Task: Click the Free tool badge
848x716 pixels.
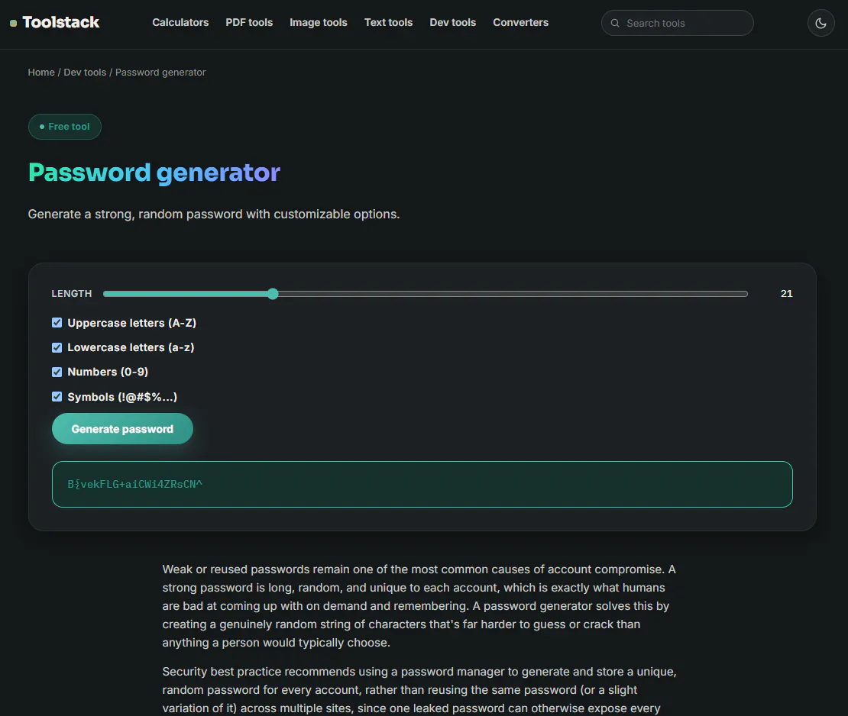Action: 65,127
